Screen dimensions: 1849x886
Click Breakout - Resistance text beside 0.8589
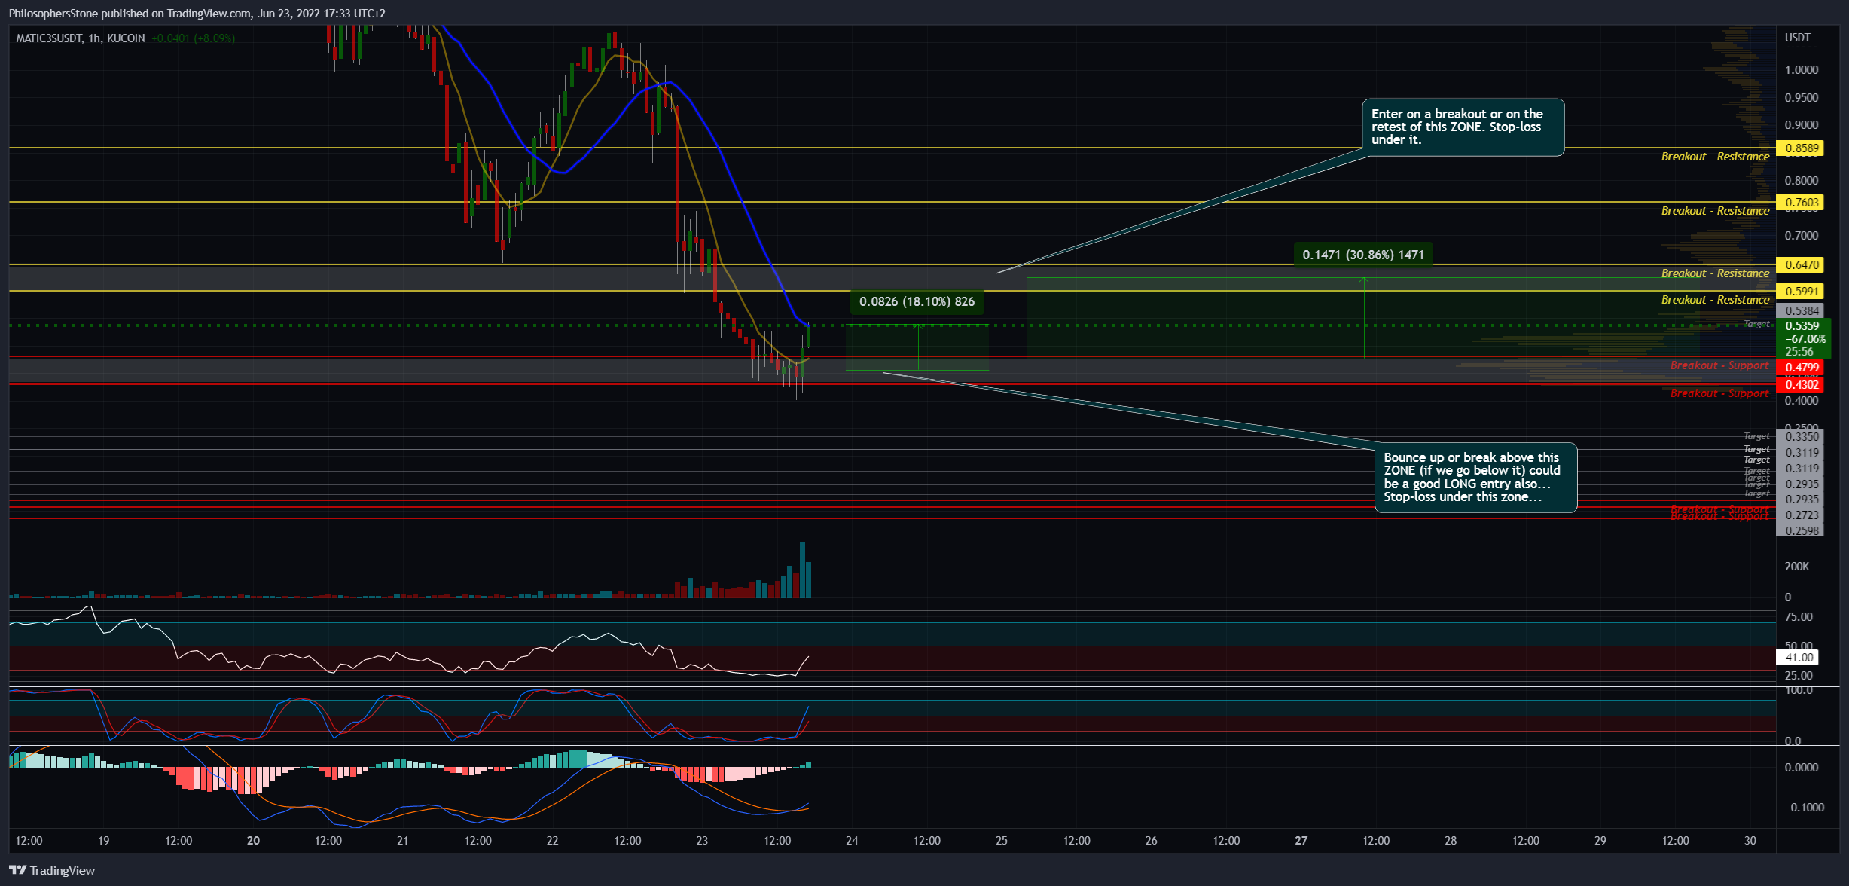(1715, 157)
